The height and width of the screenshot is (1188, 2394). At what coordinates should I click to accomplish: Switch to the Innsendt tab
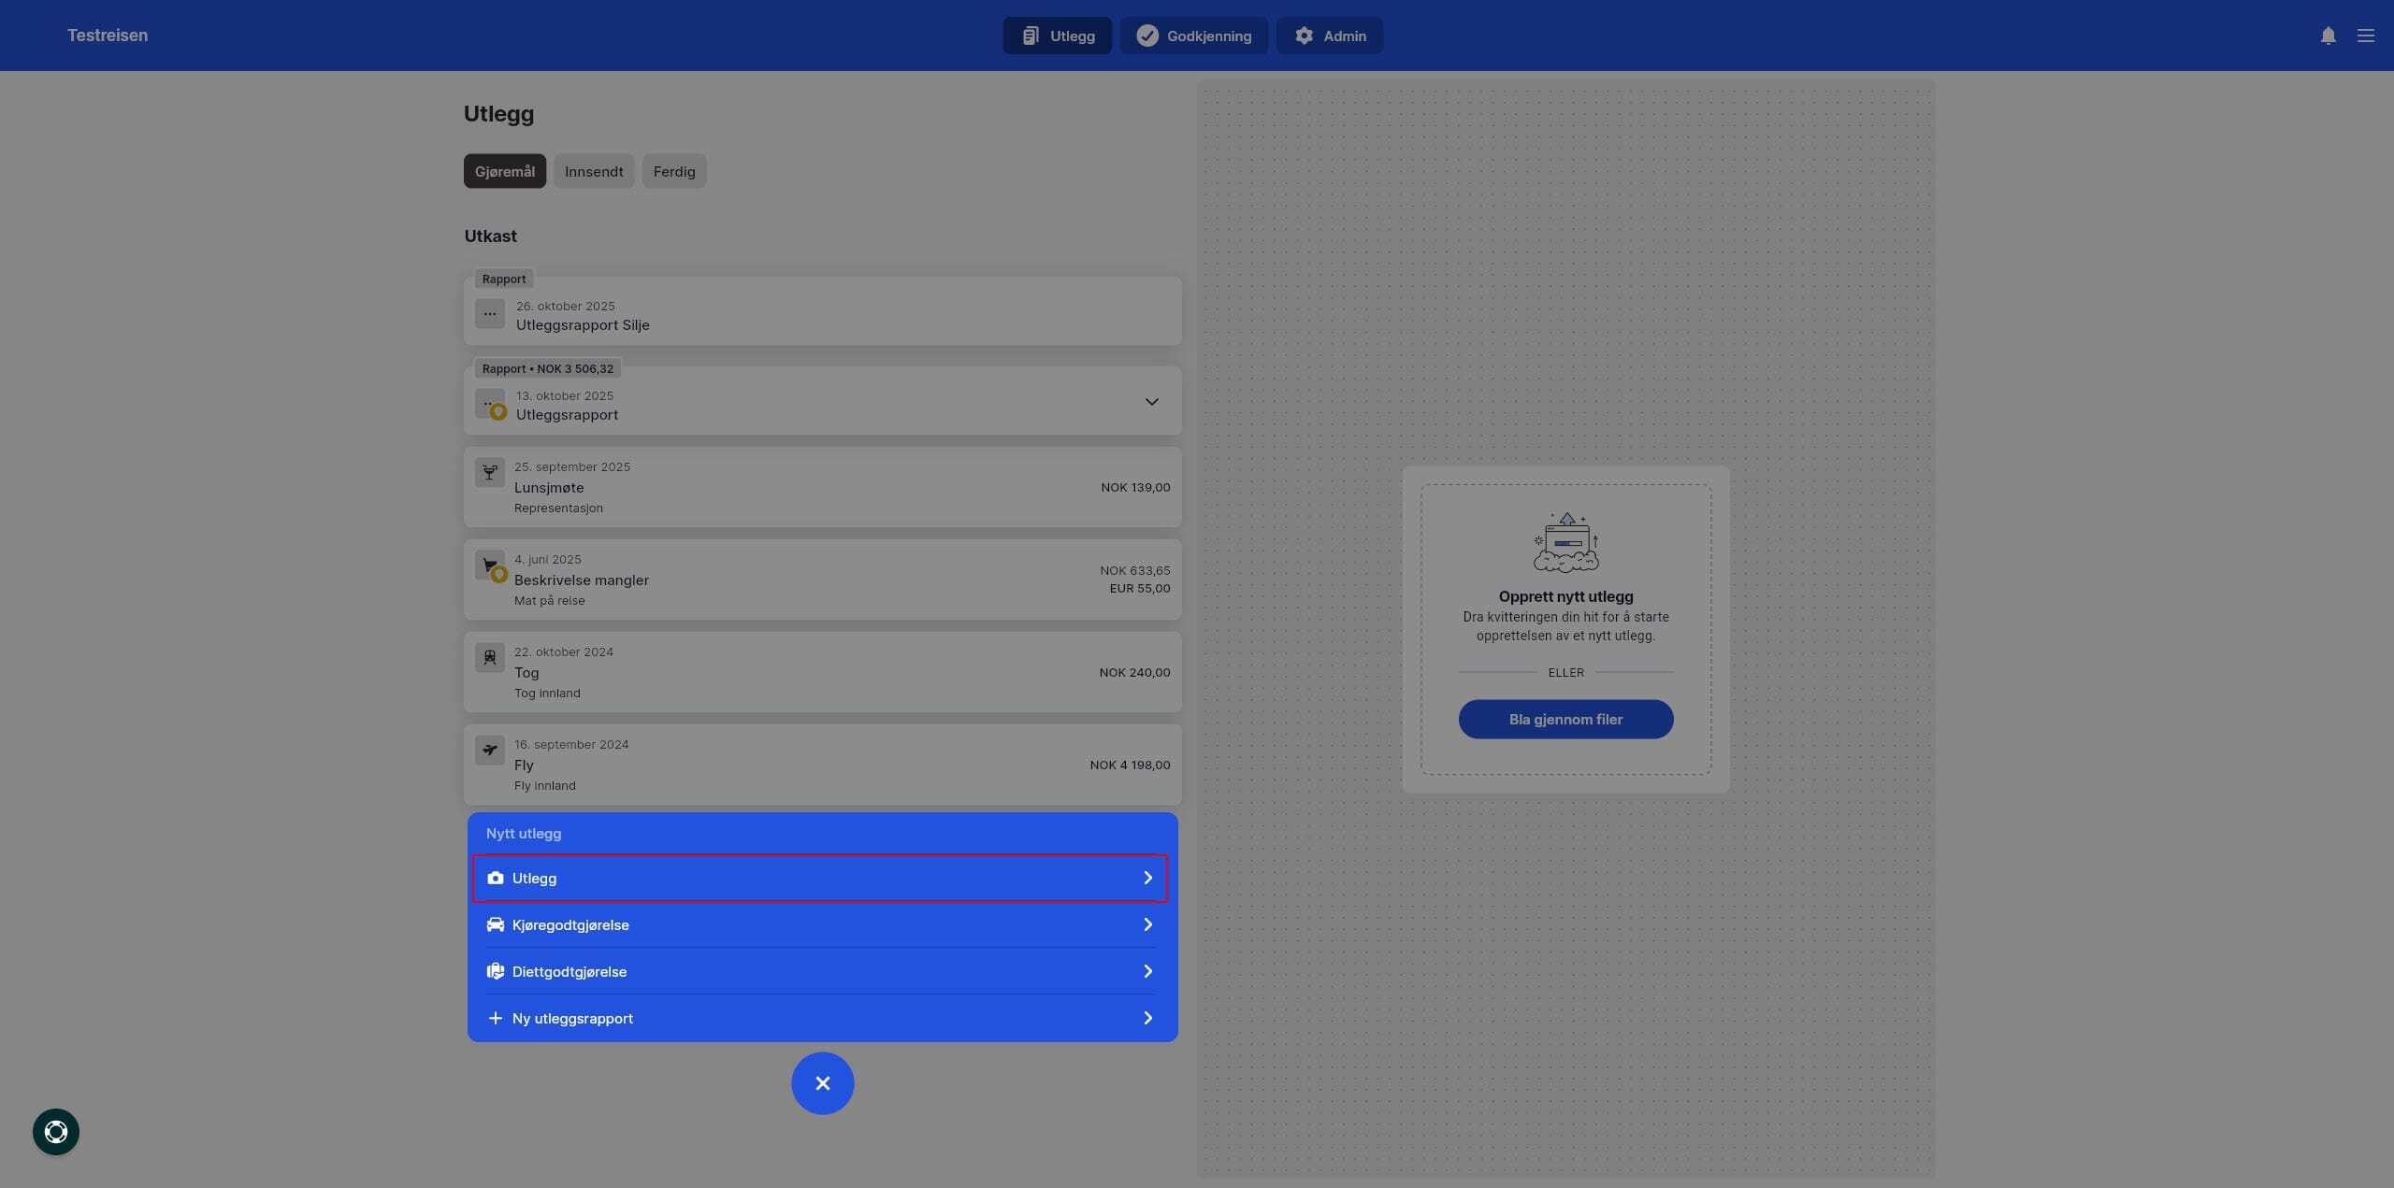(x=594, y=171)
